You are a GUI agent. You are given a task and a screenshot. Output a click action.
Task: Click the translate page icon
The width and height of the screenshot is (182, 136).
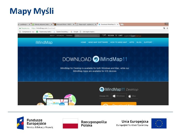[x=164, y=28]
